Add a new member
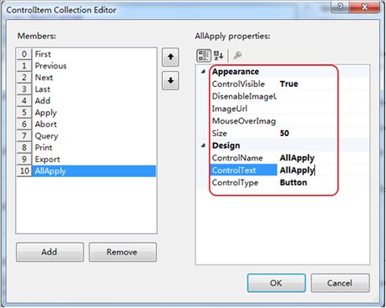 [x=49, y=252]
